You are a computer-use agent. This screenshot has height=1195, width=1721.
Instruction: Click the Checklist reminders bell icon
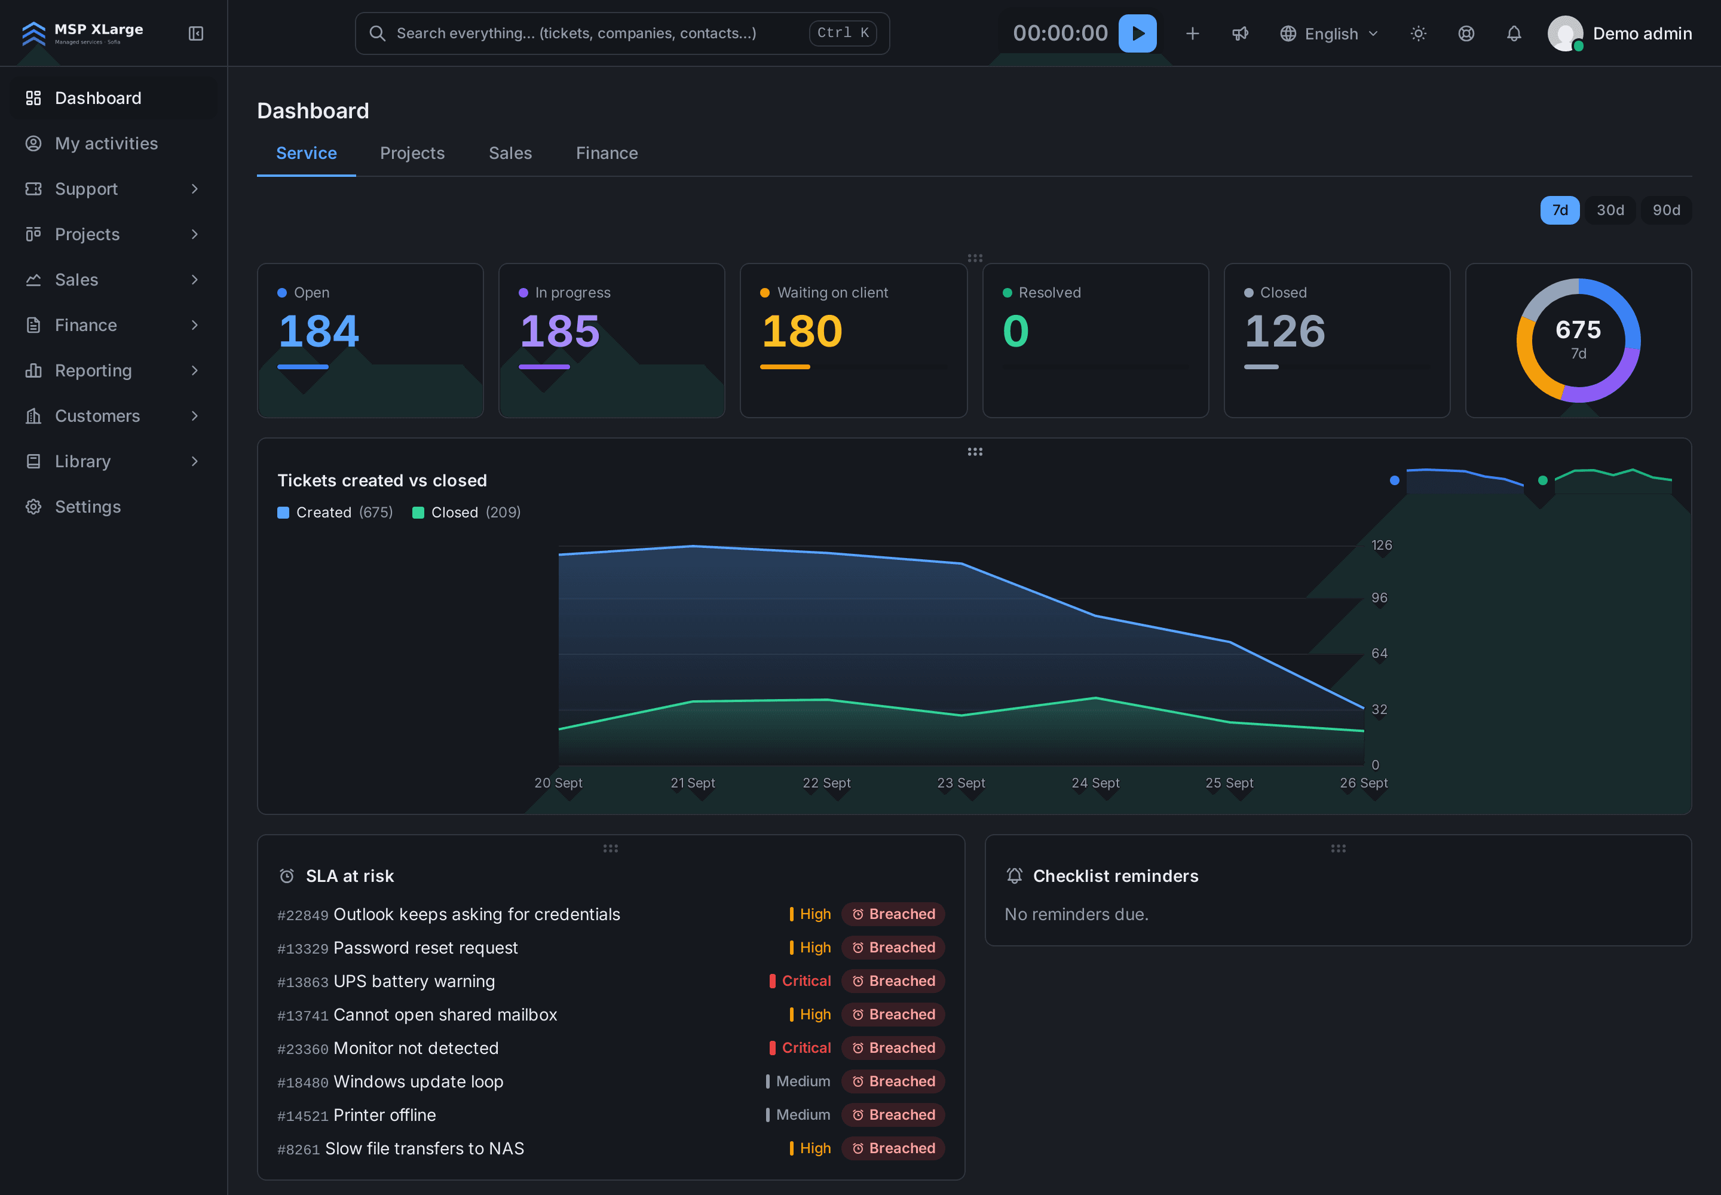(1014, 876)
